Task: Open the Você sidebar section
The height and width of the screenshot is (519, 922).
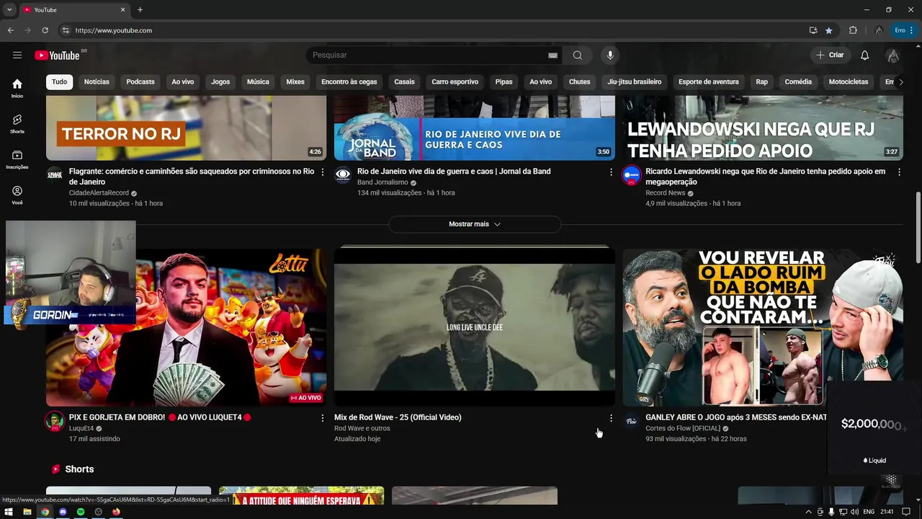Action: point(17,195)
